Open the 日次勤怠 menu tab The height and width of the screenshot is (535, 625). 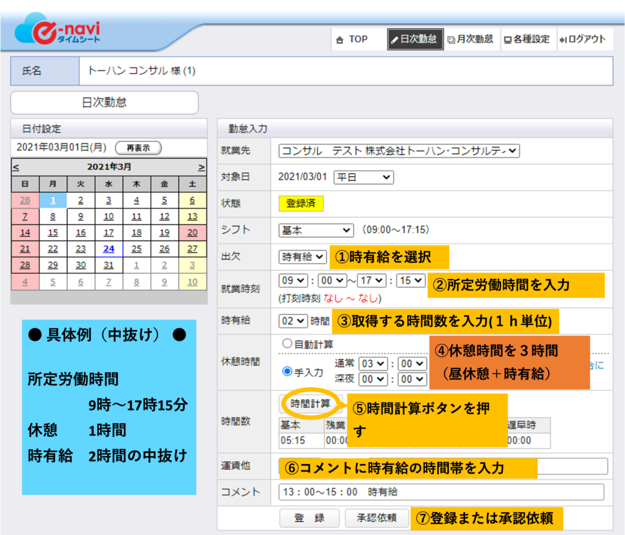tap(415, 39)
